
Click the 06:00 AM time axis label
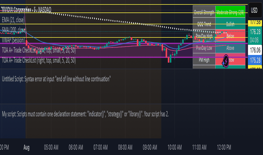click(76, 147)
